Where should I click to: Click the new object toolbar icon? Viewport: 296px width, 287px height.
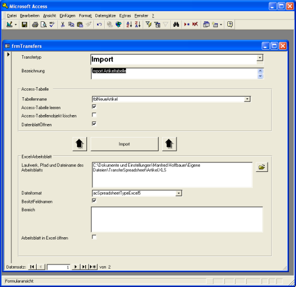tap(215, 24)
